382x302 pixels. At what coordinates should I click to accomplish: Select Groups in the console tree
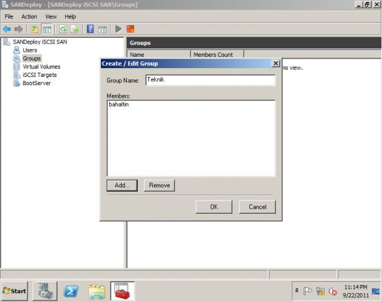coord(32,59)
